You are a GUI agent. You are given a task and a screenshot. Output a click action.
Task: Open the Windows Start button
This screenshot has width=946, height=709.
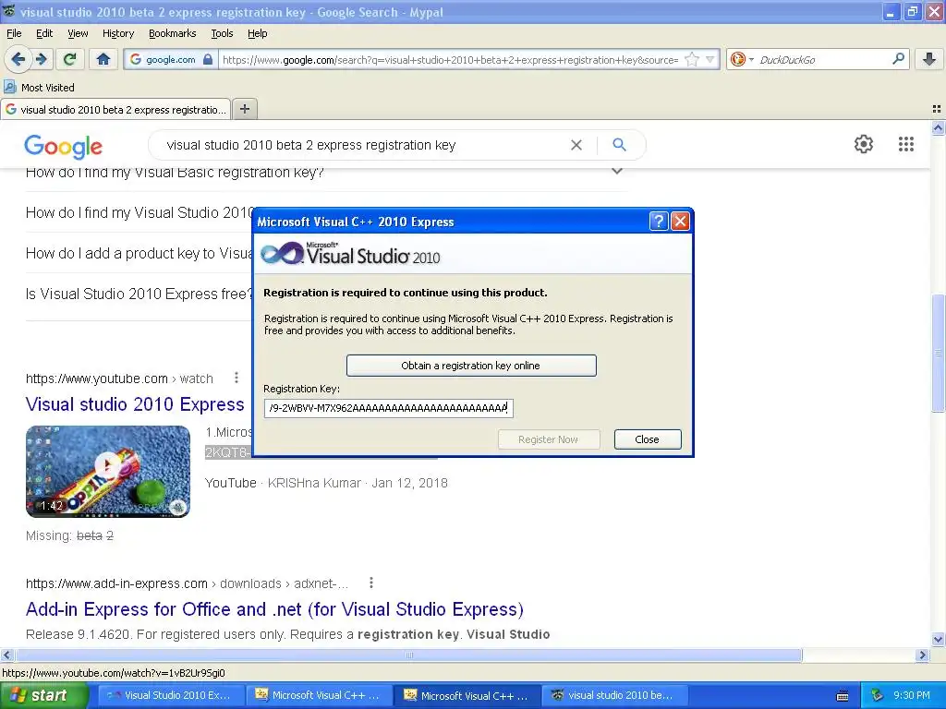[42, 695]
